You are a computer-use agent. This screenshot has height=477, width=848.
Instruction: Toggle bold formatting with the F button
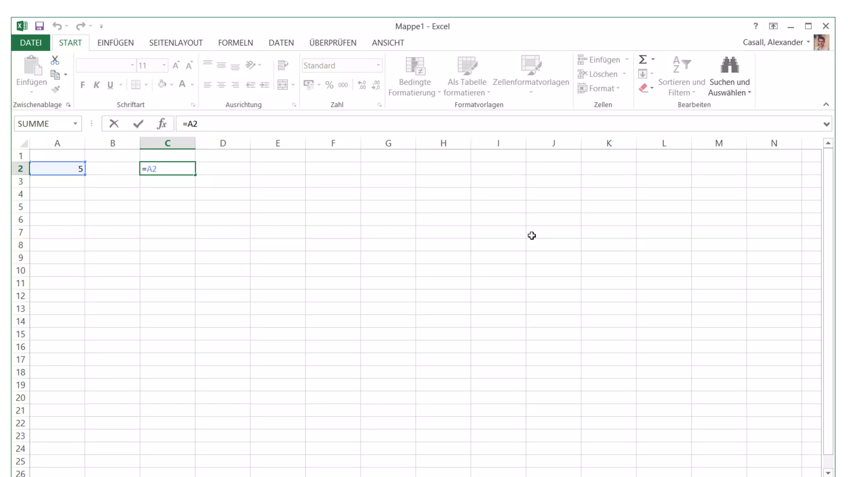(82, 85)
